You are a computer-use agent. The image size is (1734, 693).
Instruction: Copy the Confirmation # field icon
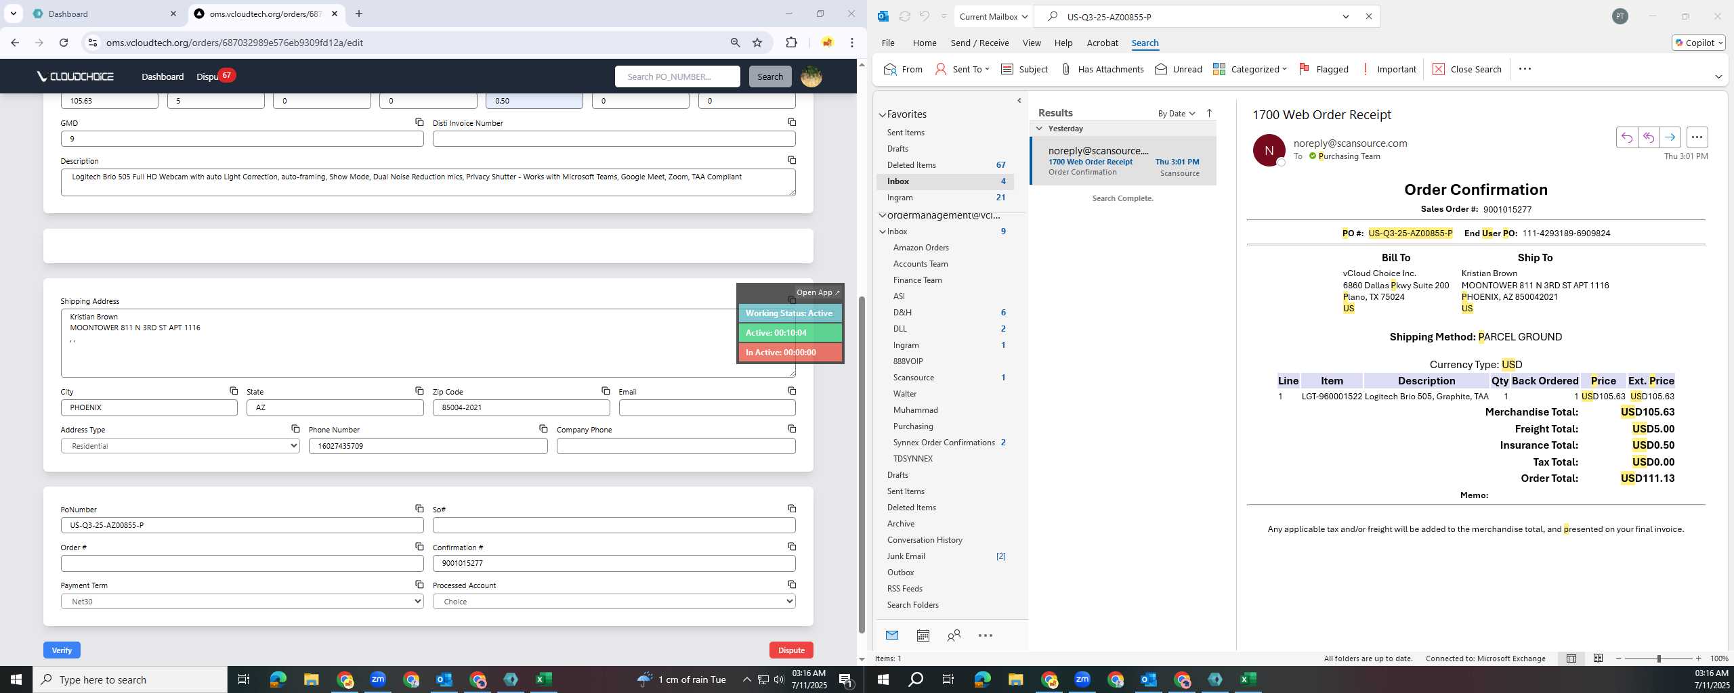point(791,546)
